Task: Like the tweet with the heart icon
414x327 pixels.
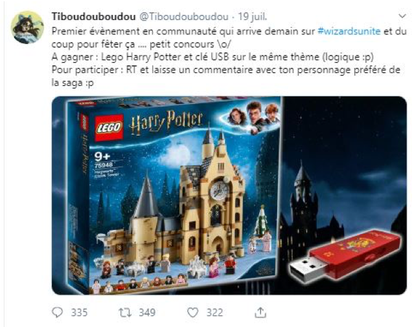Action: click(192, 313)
